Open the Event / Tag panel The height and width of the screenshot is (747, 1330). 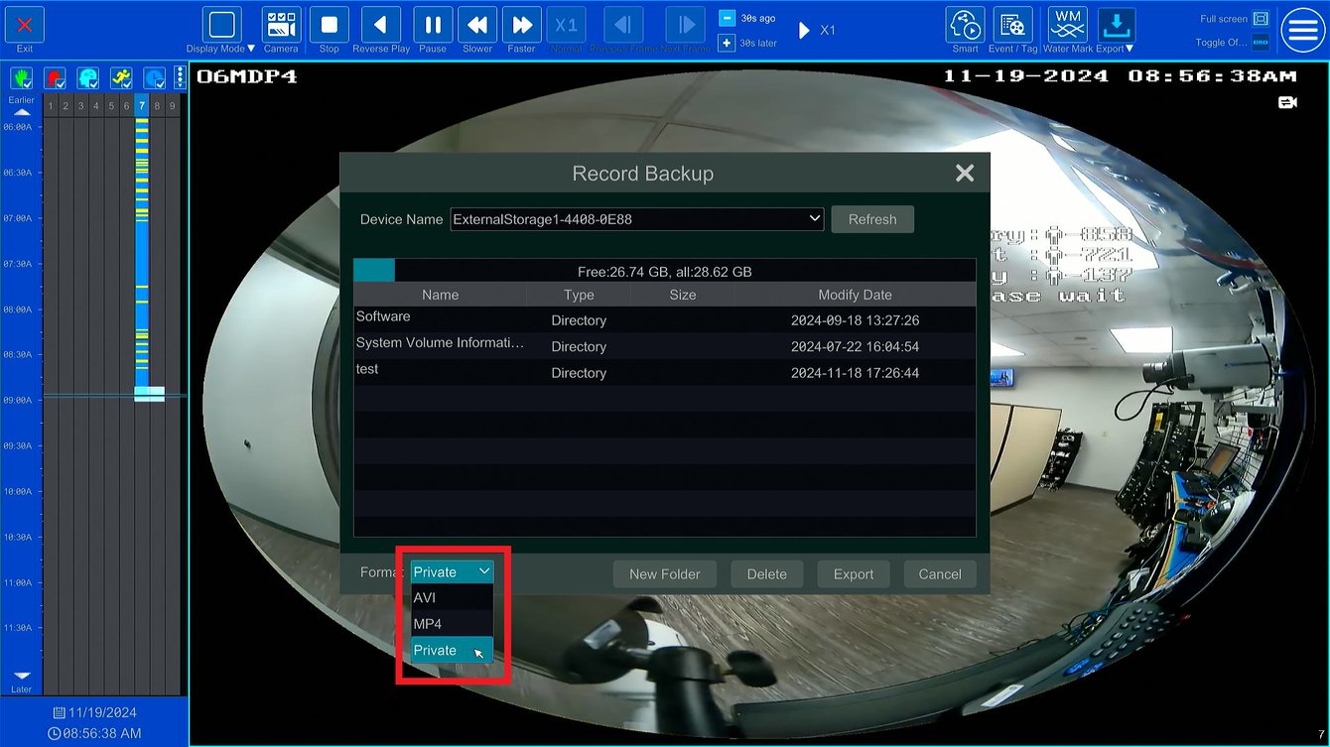(1014, 26)
